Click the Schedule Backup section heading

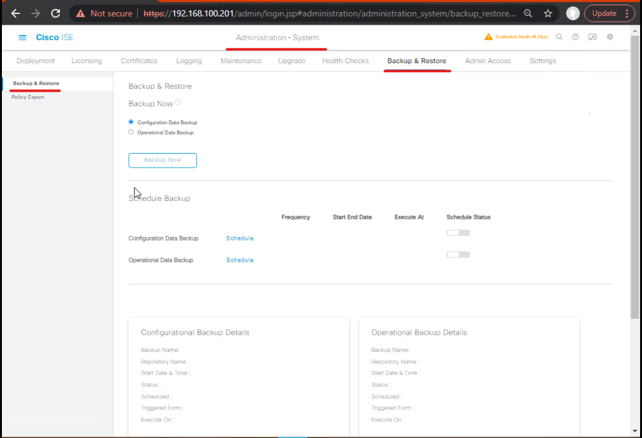point(159,198)
